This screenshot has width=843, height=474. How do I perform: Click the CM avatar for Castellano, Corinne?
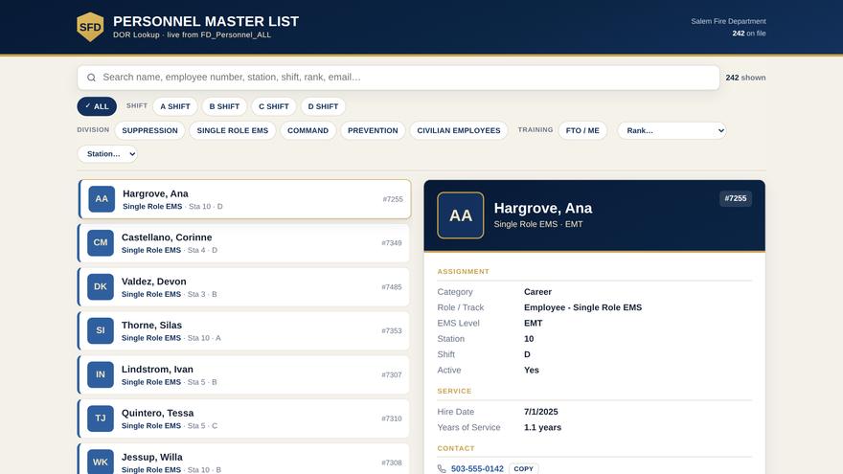coord(101,243)
